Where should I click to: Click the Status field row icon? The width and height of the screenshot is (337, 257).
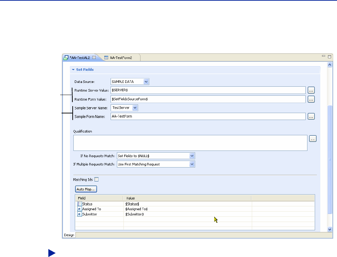coord(79,204)
